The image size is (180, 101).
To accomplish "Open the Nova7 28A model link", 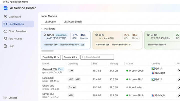I will pos(48,94).
